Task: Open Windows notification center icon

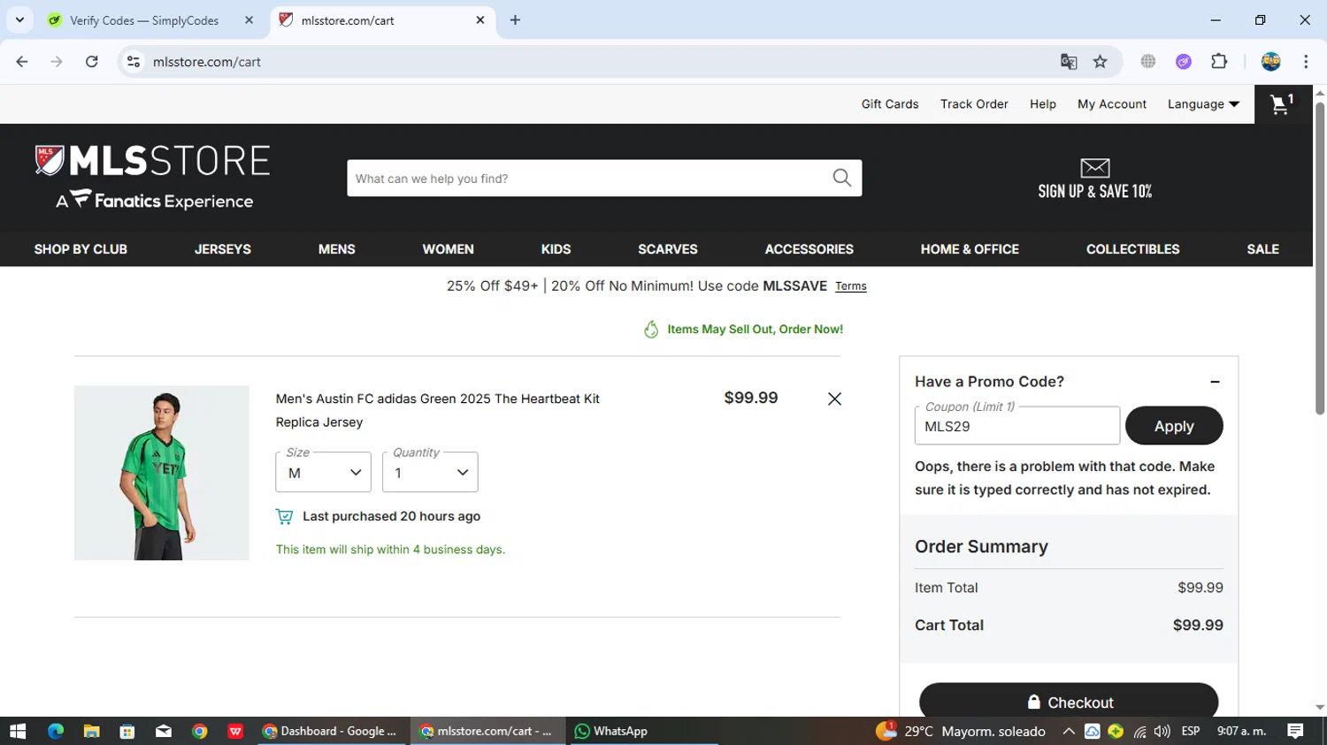Action: [1296, 731]
